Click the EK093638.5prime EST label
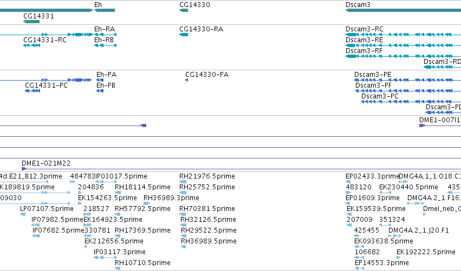This screenshot has width=461, height=271. tap(384, 241)
